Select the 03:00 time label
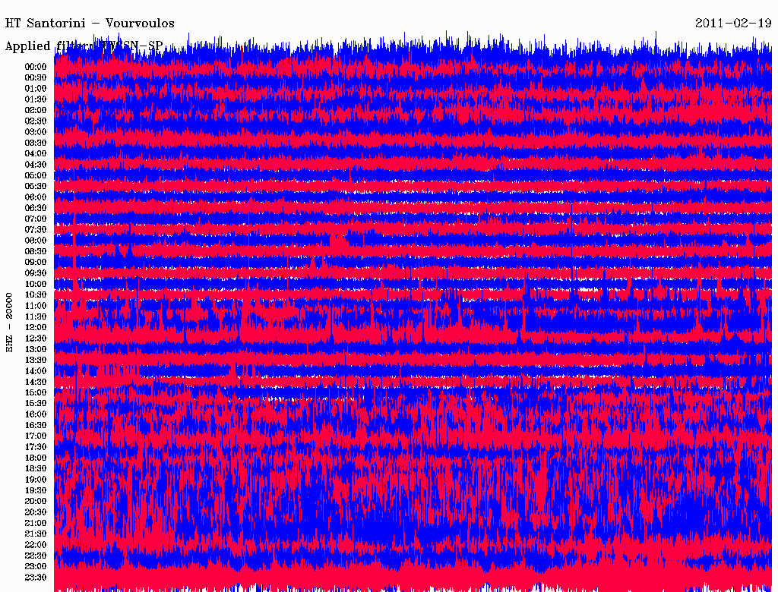Image resolution: width=778 pixels, height=592 pixels. pos(36,132)
